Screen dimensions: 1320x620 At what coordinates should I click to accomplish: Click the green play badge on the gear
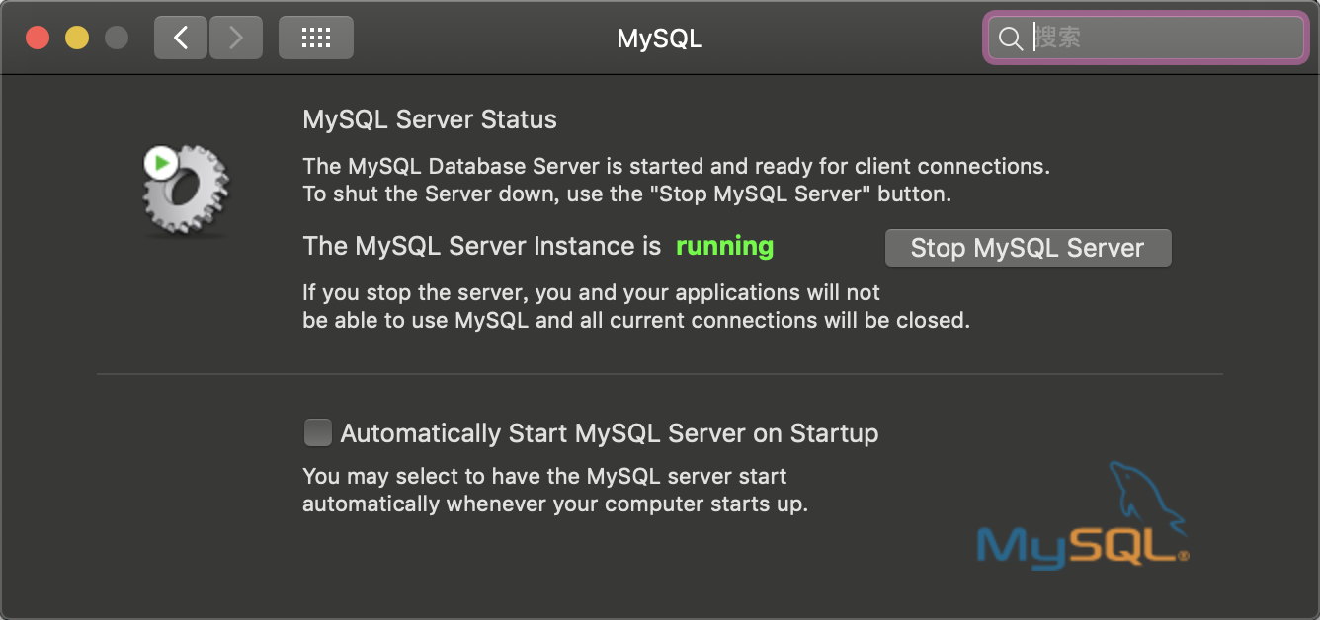[x=161, y=163]
